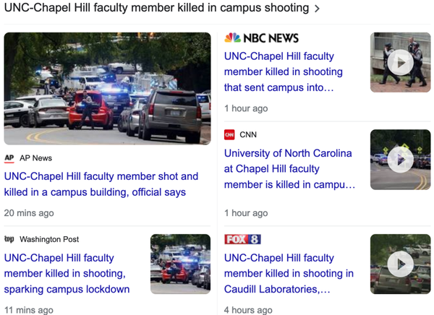Play the CNN video thumbnail
This screenshot has height=315, width=434.
[400, 160]
